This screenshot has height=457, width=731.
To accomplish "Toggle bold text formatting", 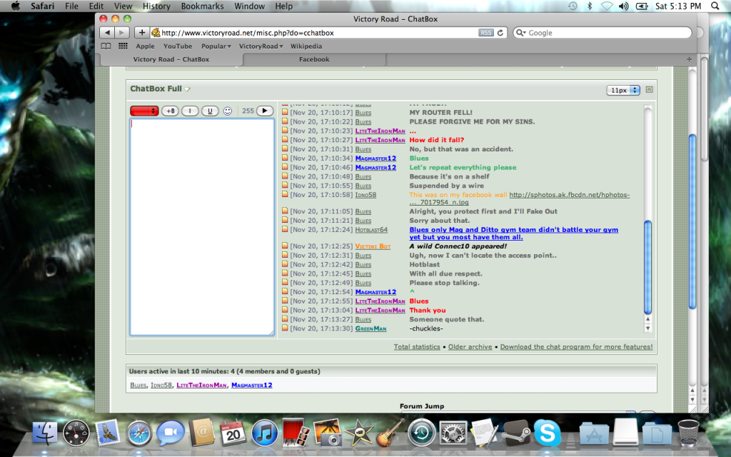I will [x=170, y=111].
